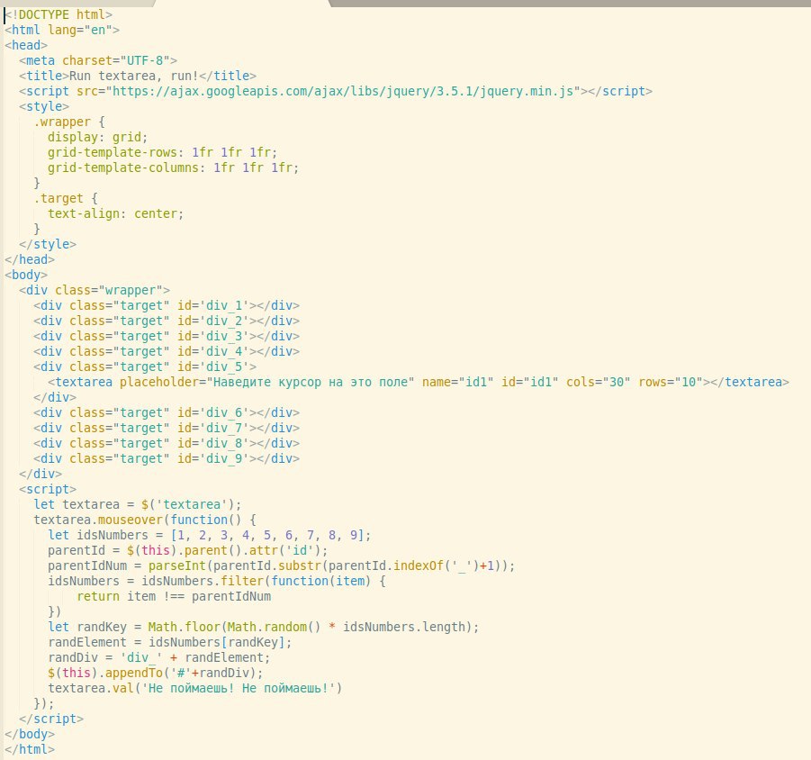The width and height of the screenshot is (811, 760).
Task: Click the word 'parseInt'
Action: coord(177,566)
